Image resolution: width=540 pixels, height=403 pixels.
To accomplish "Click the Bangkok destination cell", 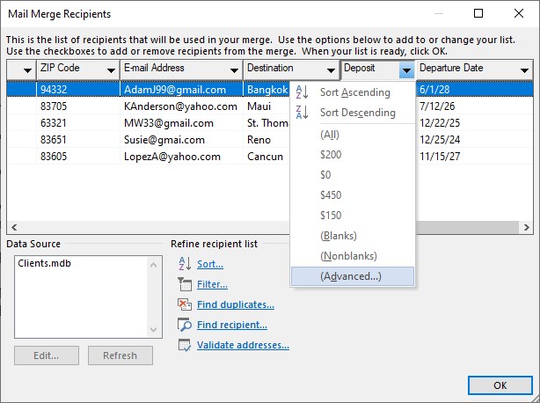I will coord(266,90).
